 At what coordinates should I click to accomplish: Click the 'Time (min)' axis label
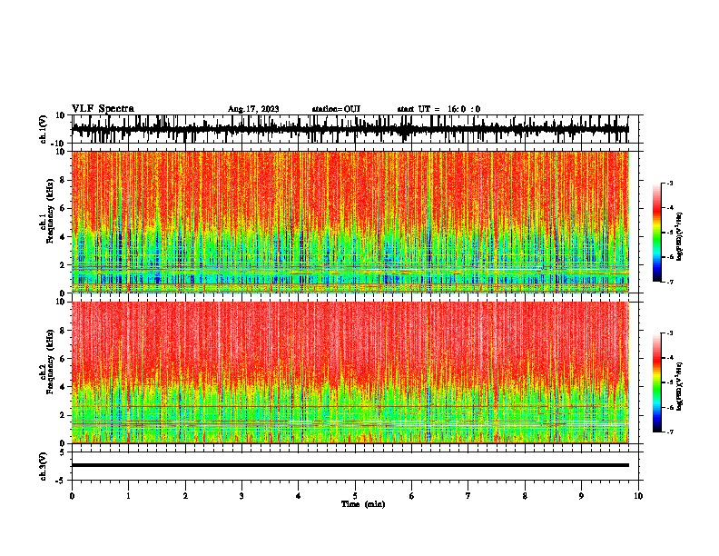click(x=363, y=504)
